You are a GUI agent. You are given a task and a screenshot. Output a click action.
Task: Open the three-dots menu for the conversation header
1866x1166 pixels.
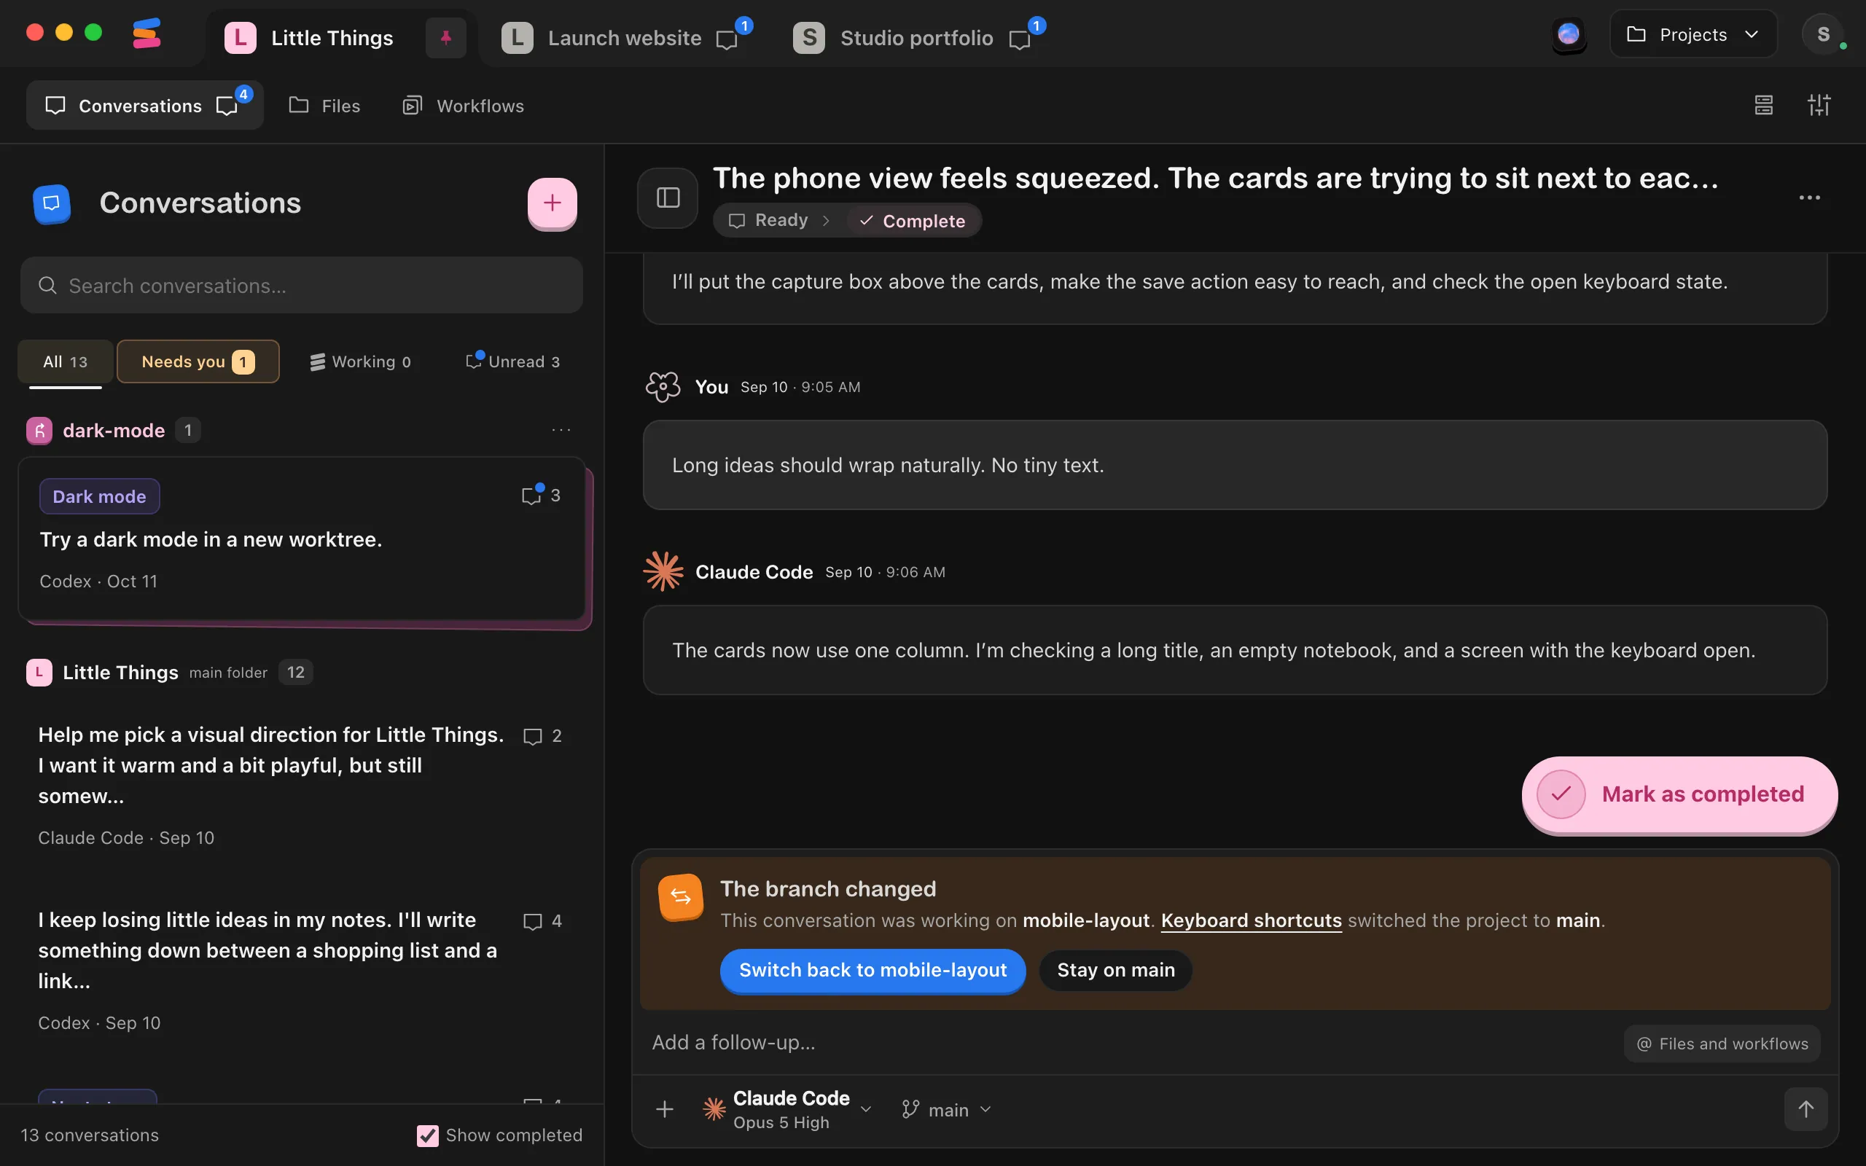[1809, 198]
